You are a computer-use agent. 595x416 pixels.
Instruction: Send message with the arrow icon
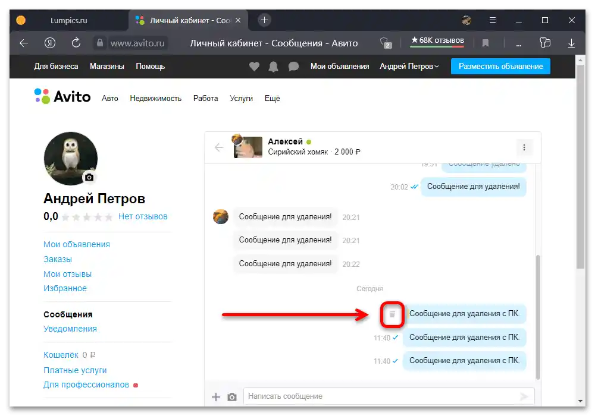pyautogui.click(x=524, y=396)
